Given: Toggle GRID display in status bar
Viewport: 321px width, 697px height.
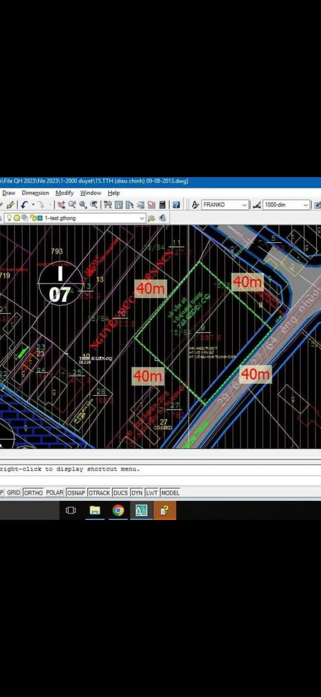Looking at the screenshot, I should click(x=13, y=492).
